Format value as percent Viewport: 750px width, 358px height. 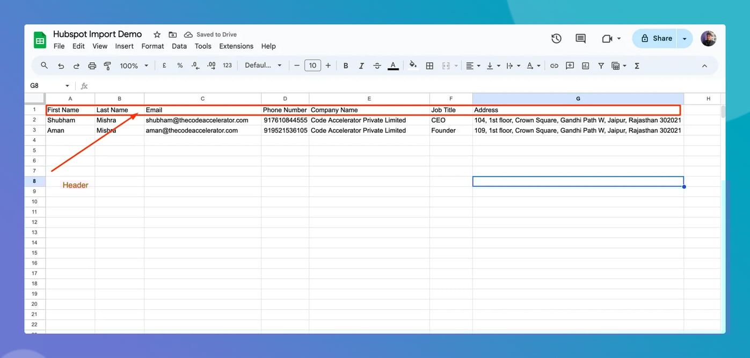coord(180,65)
